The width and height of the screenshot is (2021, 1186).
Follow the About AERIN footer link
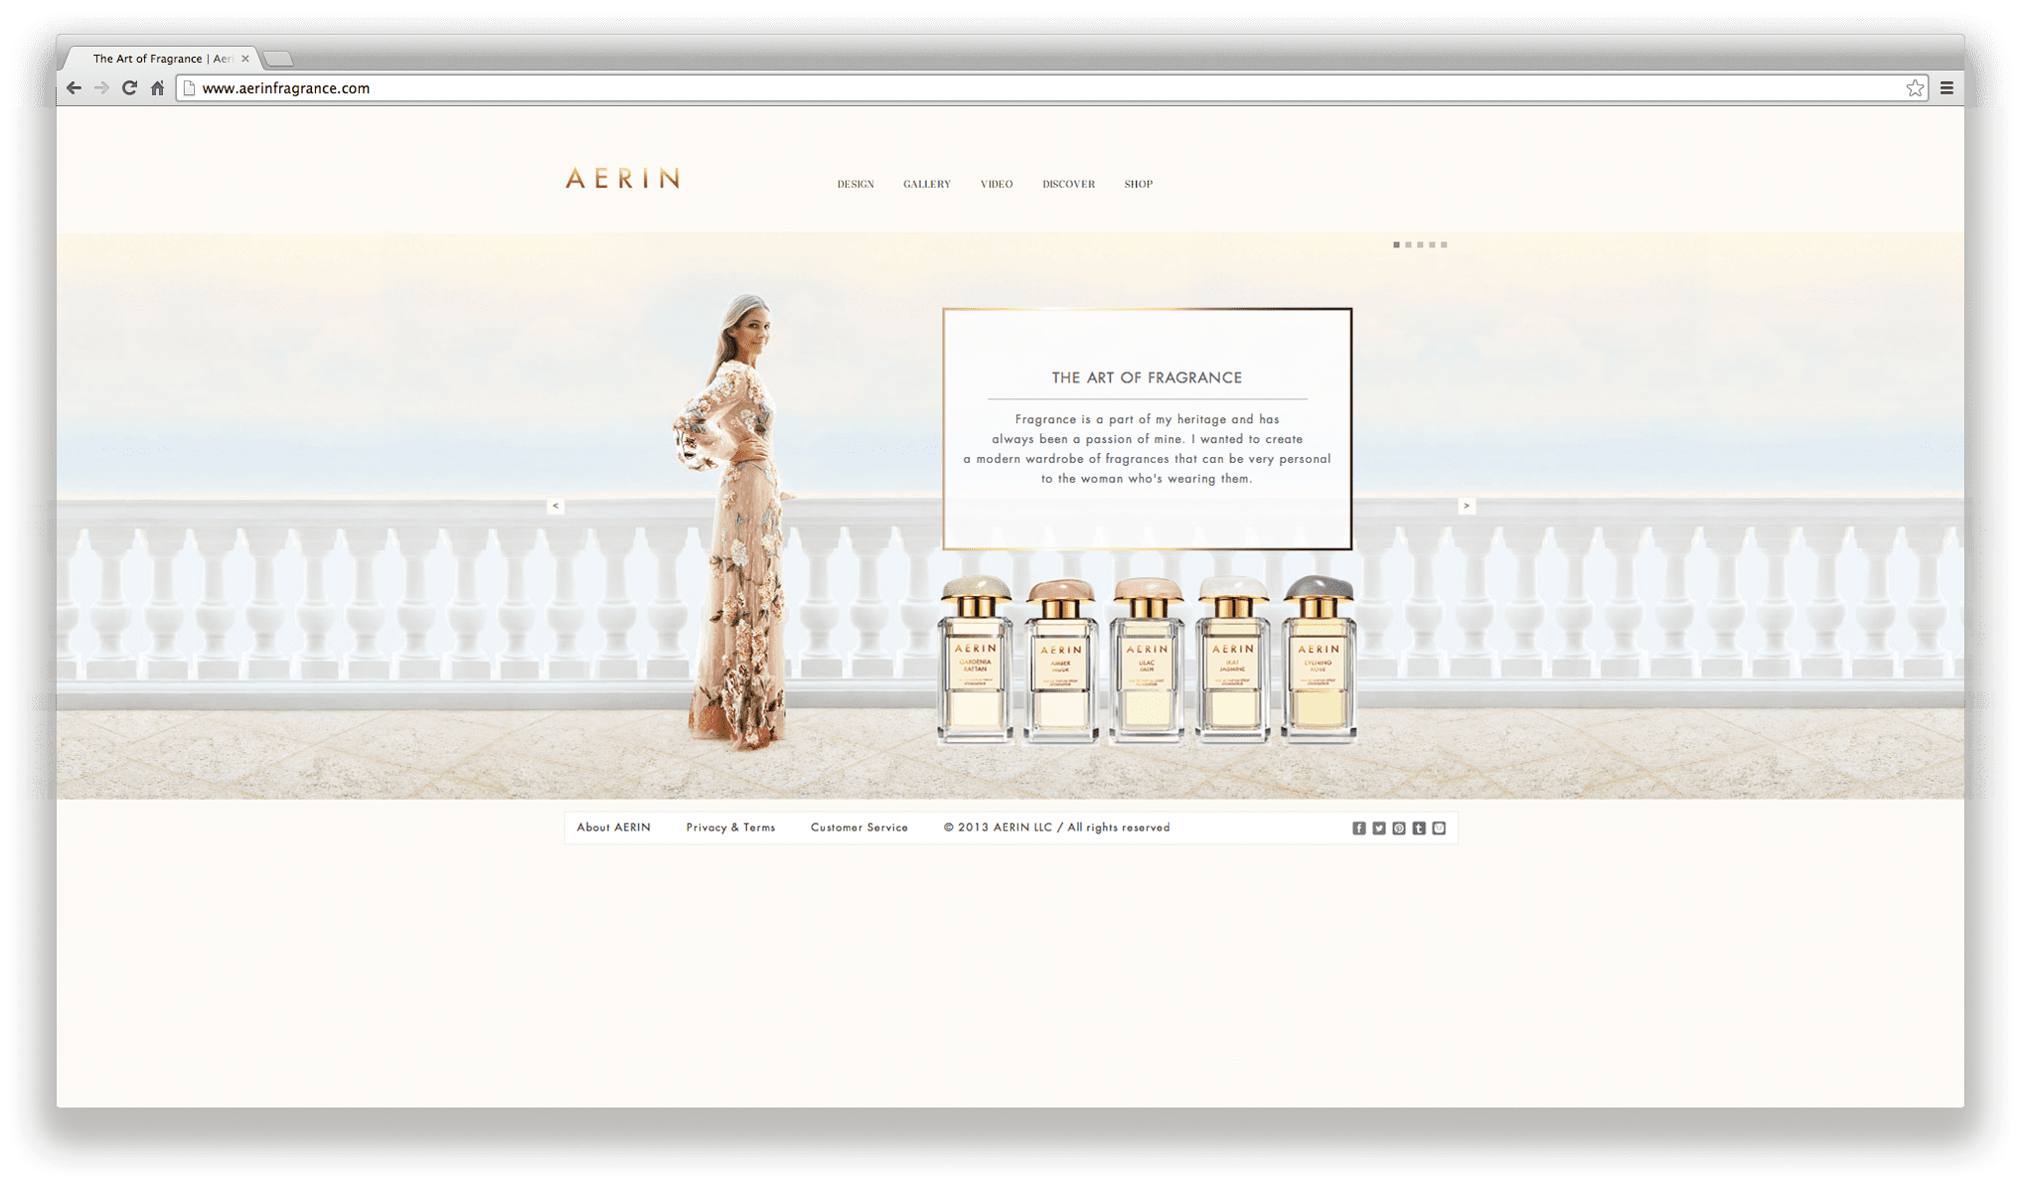tap(614, 827)
